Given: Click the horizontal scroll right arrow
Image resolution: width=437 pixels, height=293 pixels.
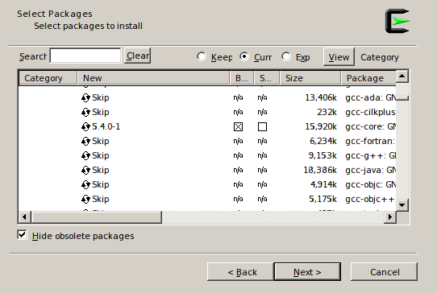Looking at the screenshot, I should [x=390, y=217].
